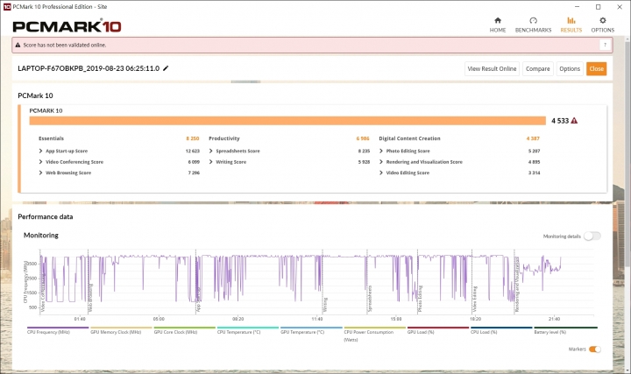This screenshot has width=631, height=374.
Task: Click Rendering and Visualization marker in chart
Action: pos(517,285)
